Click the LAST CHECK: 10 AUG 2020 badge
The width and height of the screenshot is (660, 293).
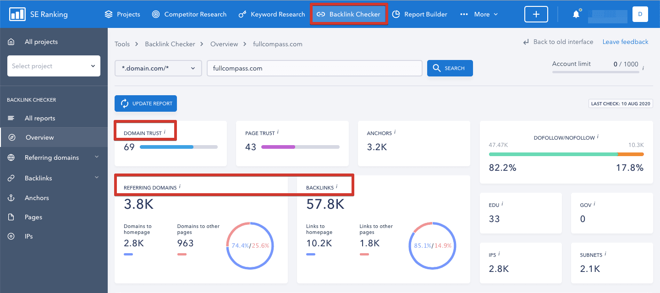coord(621,104)
